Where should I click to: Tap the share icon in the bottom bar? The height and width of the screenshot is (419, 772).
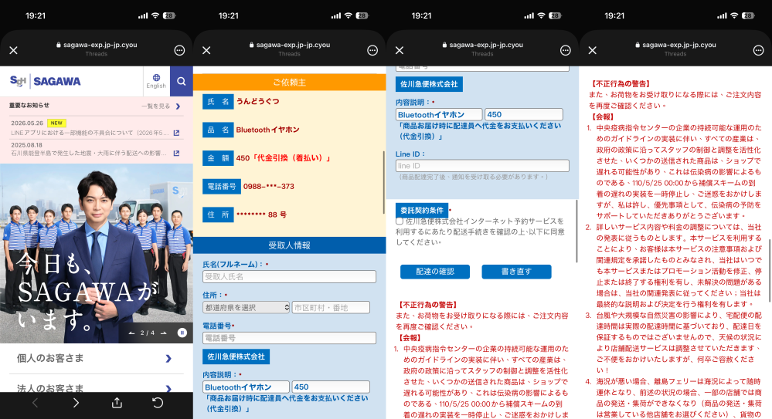point(117,403)
